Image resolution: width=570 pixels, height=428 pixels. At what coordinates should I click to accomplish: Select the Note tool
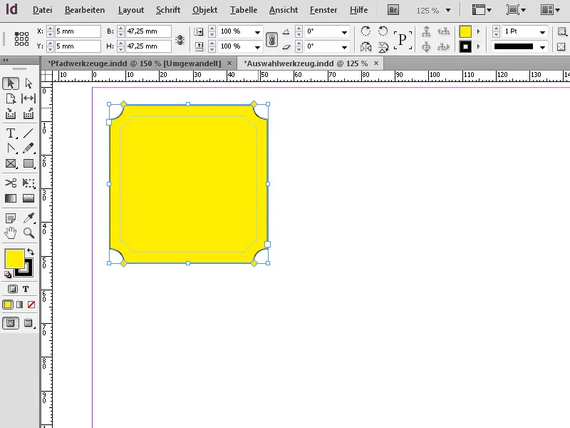pyautogui.click(x=11, y=218)
